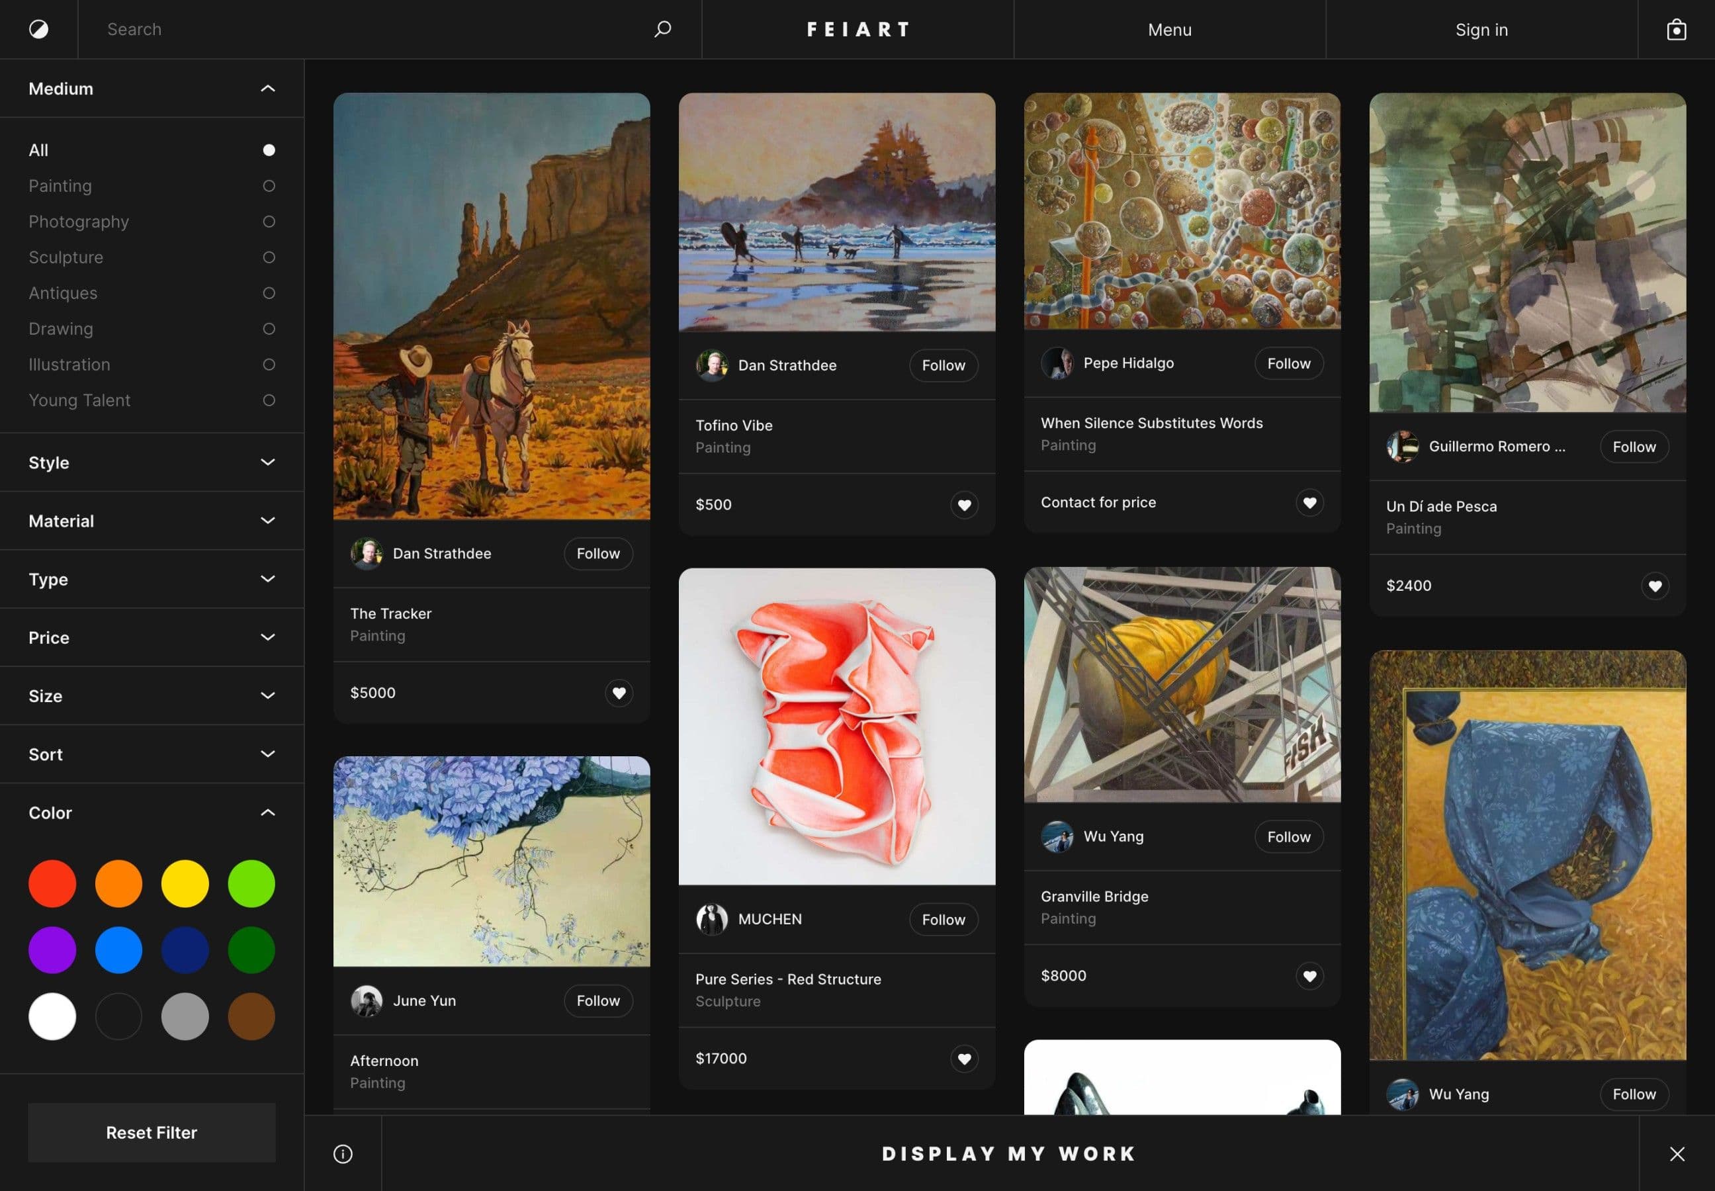Click the Reset Filter button
The width and height of the screenshot is (1715, 1191).
(x=152, y=1132)
